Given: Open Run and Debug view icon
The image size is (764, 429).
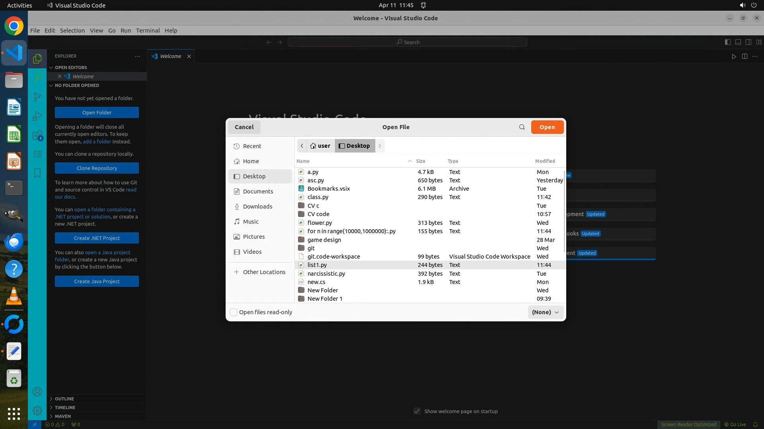Looking at the screenshot, I should pos(37,116).
